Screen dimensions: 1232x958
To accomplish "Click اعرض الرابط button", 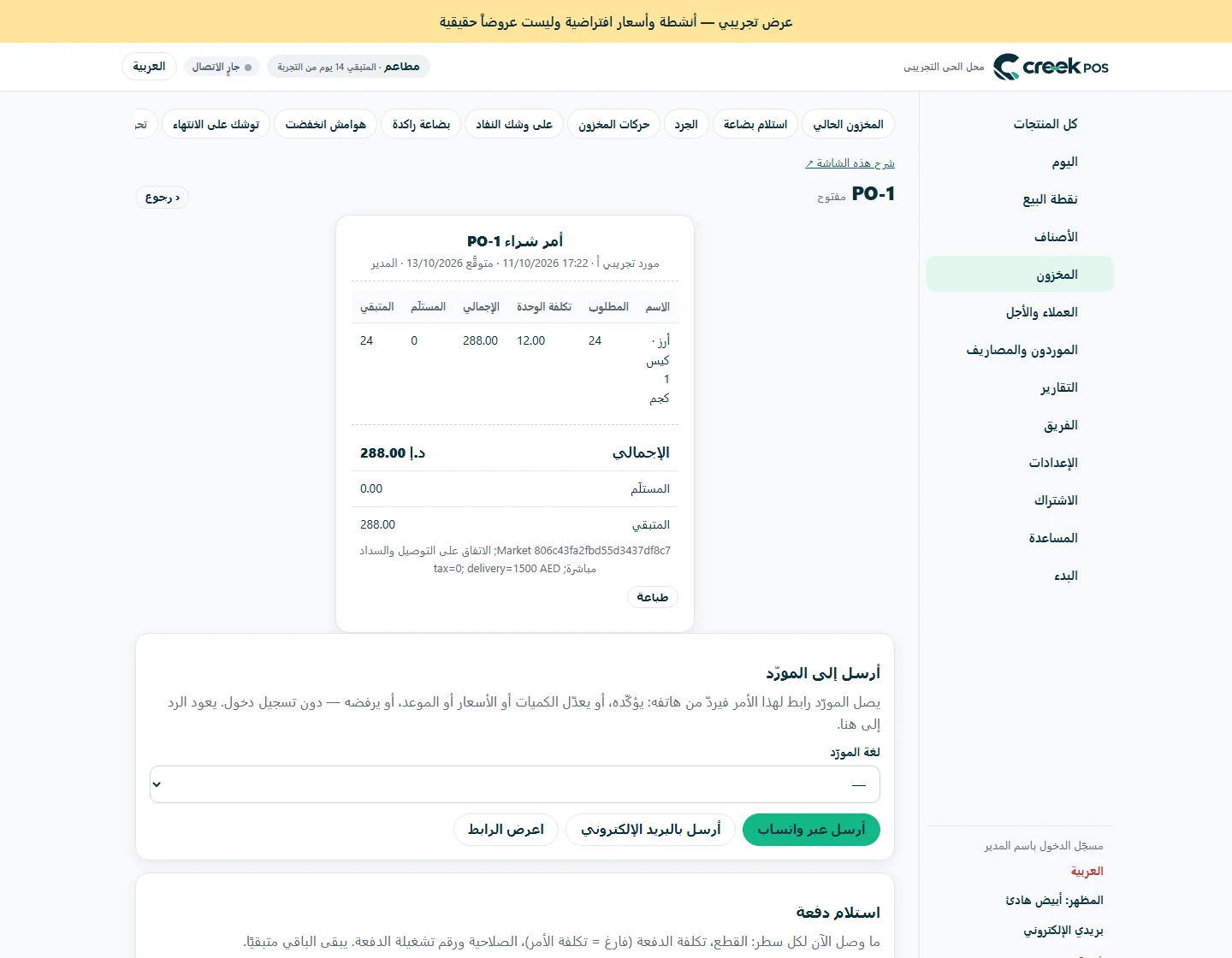I will [x=506, y=830].
